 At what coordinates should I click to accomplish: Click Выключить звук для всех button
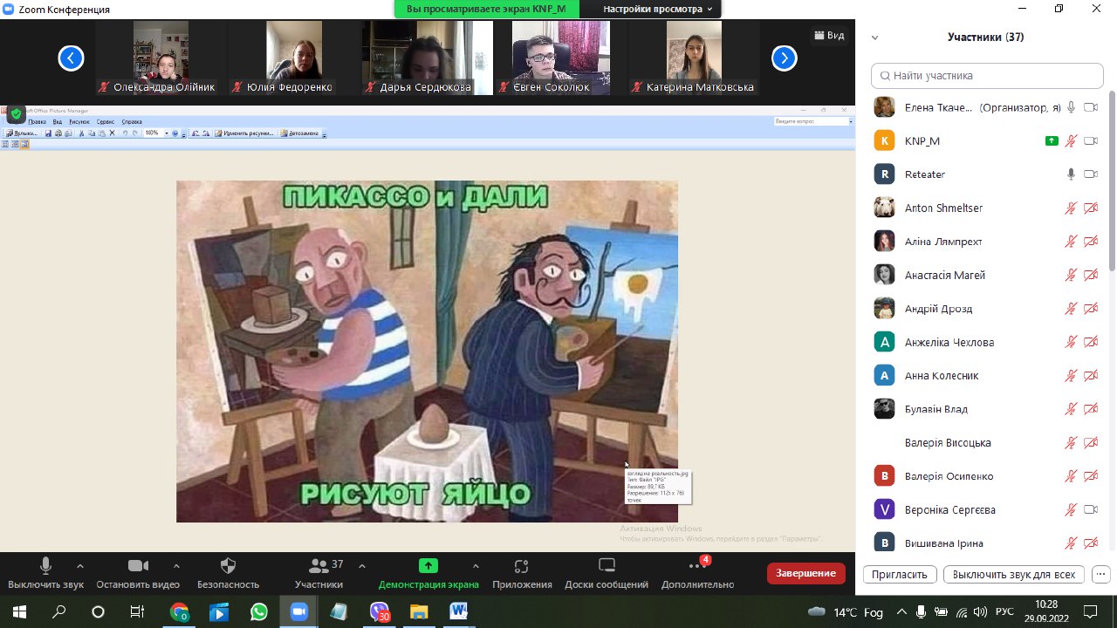1014,575
